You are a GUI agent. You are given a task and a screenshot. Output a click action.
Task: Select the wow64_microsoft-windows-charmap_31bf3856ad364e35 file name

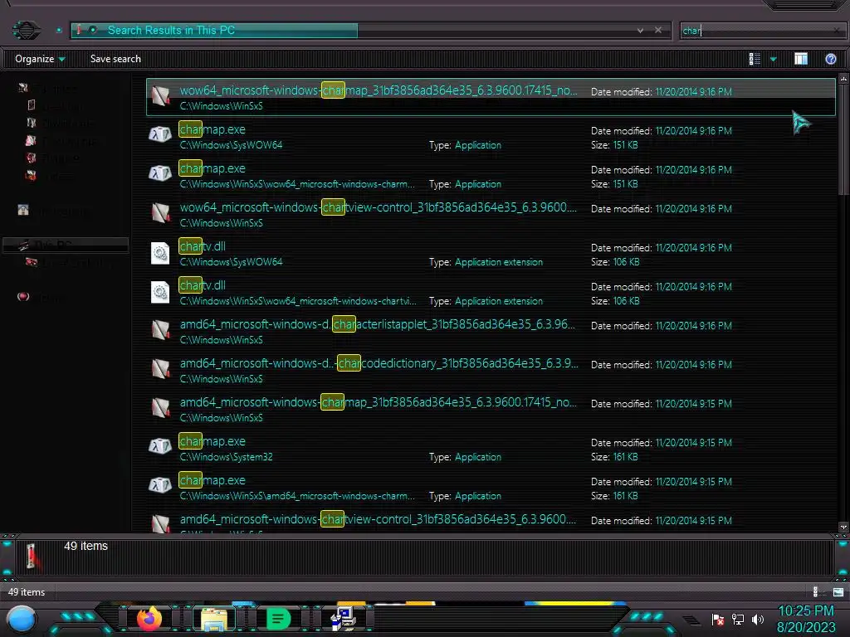pos(379,90)
